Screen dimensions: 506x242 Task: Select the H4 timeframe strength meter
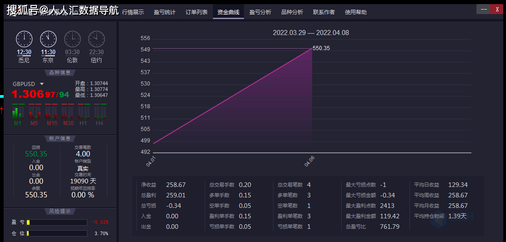pos(100,112)
